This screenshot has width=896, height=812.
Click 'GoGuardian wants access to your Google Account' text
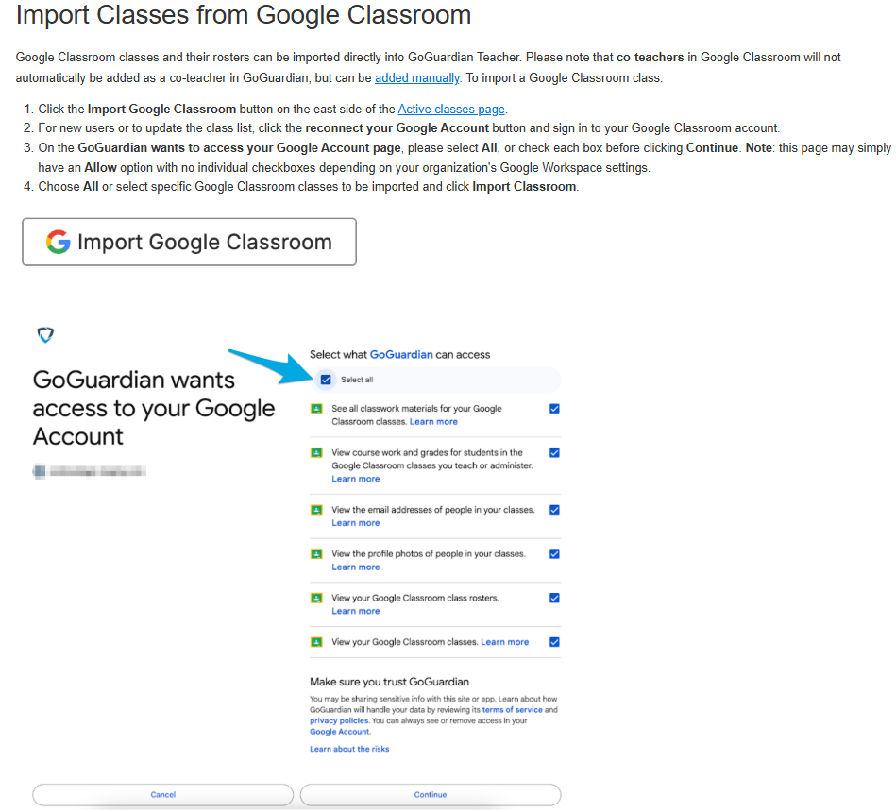point(154,408)
